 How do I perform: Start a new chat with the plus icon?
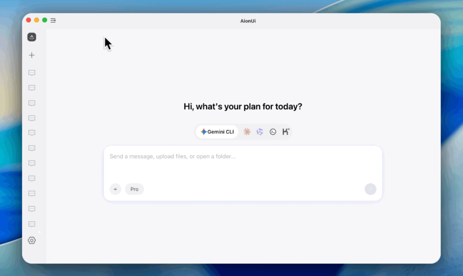(32, 55)
